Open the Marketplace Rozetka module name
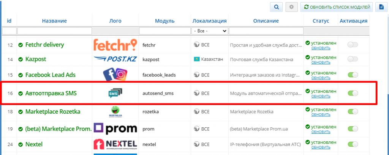This screenshot has width=389, height=155. click(x=53, y=111)
